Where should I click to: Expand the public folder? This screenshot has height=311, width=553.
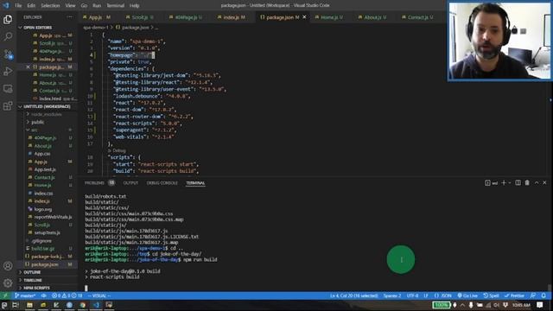38,122
